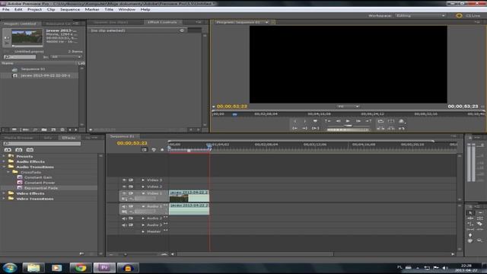Screen dimensions: 487x274
Task: Click the Extract button
Action: pos(390,129)
